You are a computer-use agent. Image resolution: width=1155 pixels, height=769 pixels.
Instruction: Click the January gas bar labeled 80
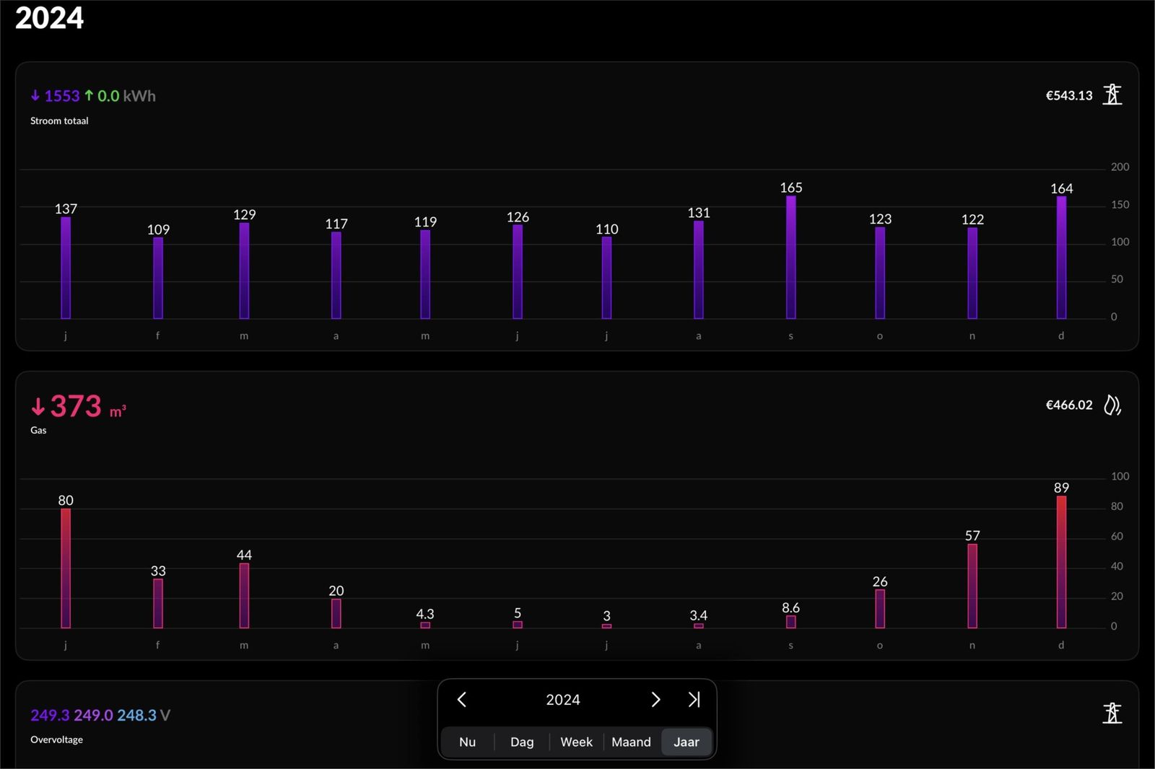(66, 568)
